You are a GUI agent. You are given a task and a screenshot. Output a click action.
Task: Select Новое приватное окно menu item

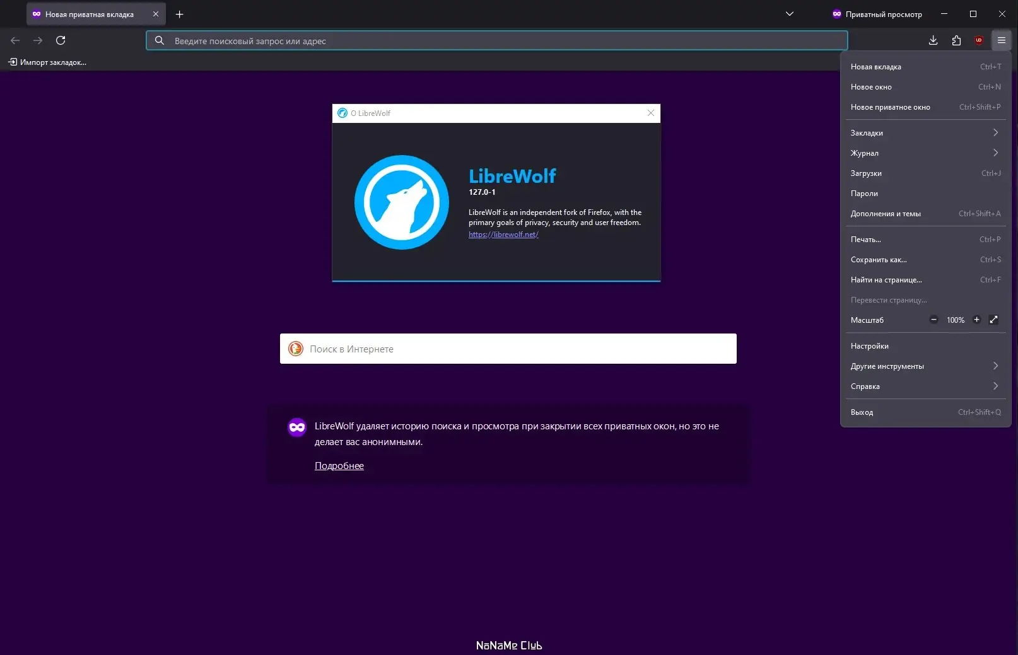click(x=926, y=107)
